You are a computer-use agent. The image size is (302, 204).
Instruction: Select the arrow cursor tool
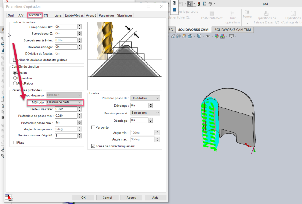[190, 4]
